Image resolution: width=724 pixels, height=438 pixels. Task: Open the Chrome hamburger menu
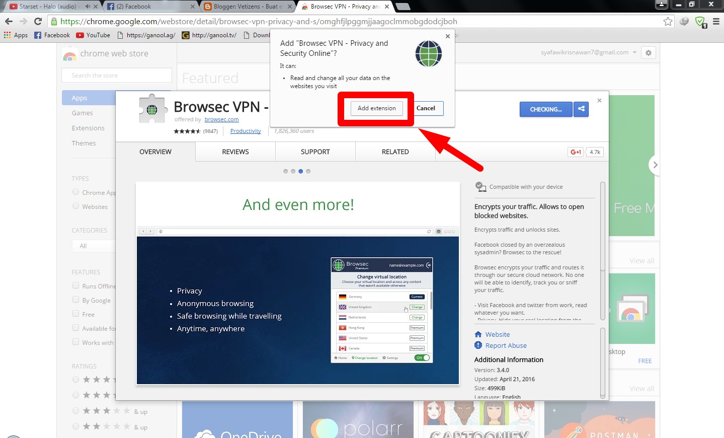click(x=716, y=21)
